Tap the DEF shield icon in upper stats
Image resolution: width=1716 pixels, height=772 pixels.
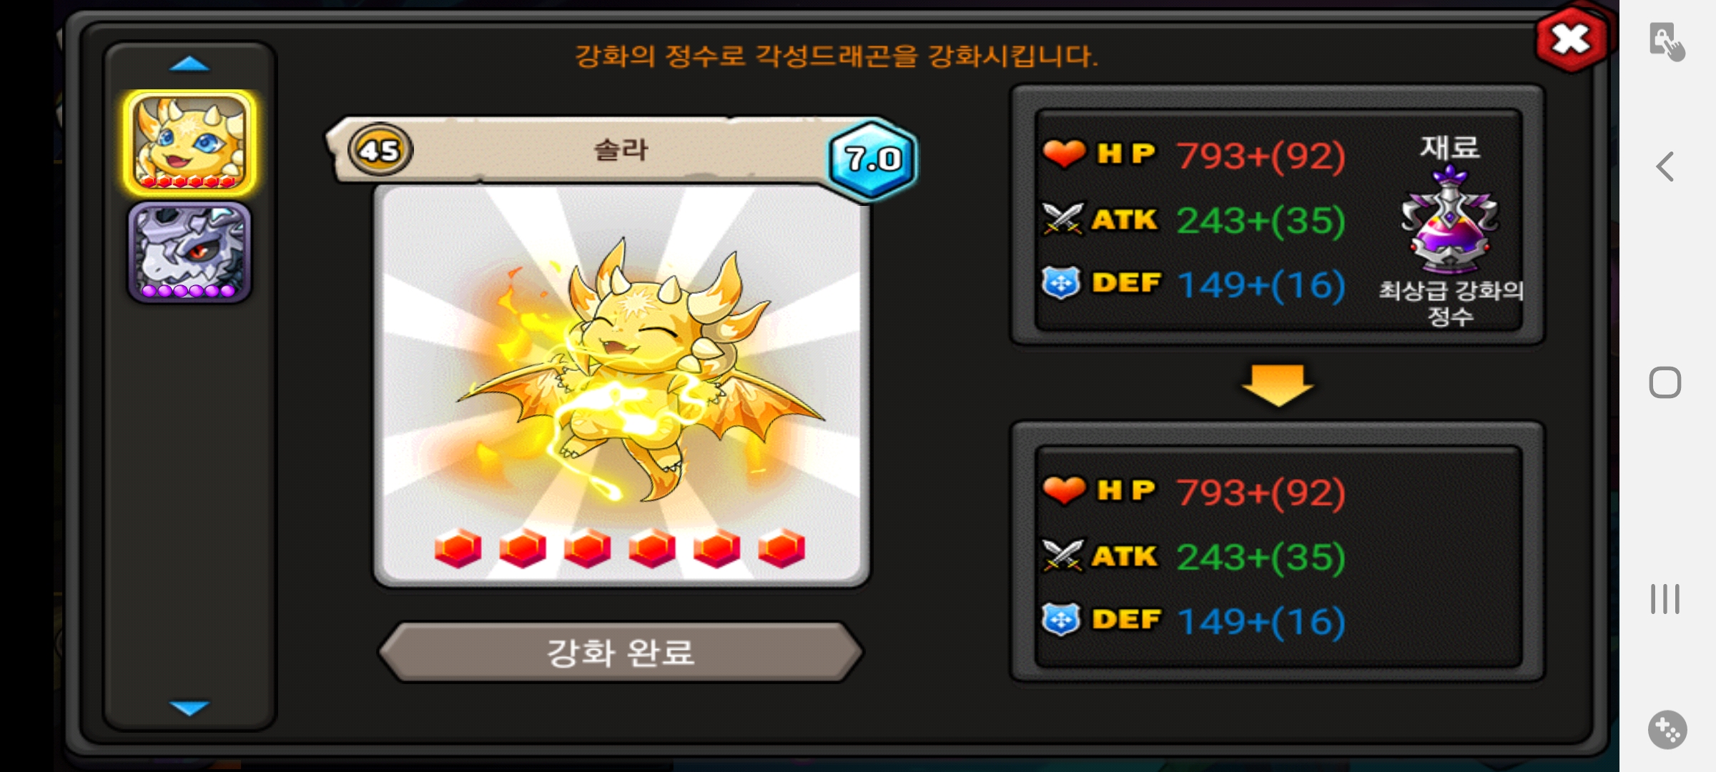[1061, 284]
